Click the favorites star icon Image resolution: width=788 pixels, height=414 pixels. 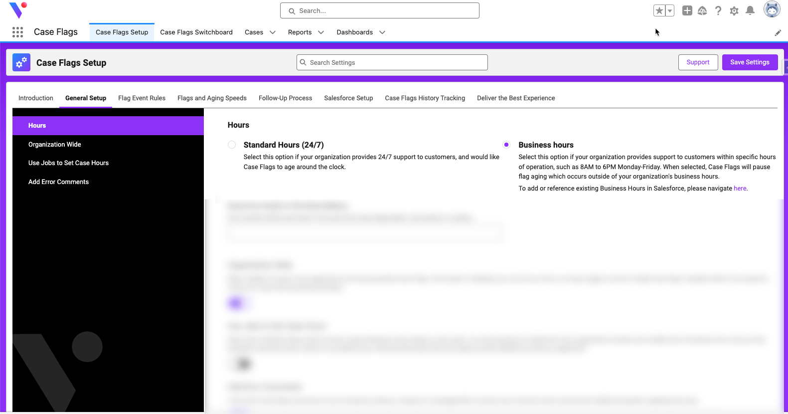(x=659, y=10)
